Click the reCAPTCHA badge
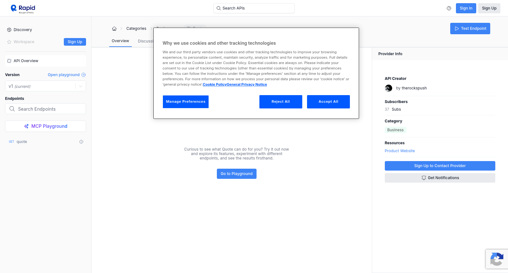Image resolution: width=508 pixels, height=273 pixels. 497,259
